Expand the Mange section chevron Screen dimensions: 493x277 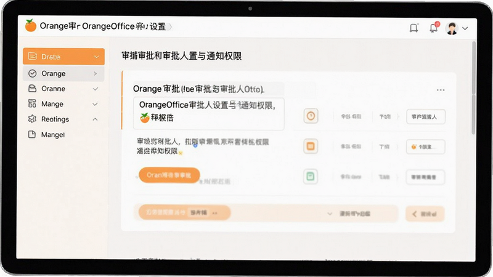(95, 104)
